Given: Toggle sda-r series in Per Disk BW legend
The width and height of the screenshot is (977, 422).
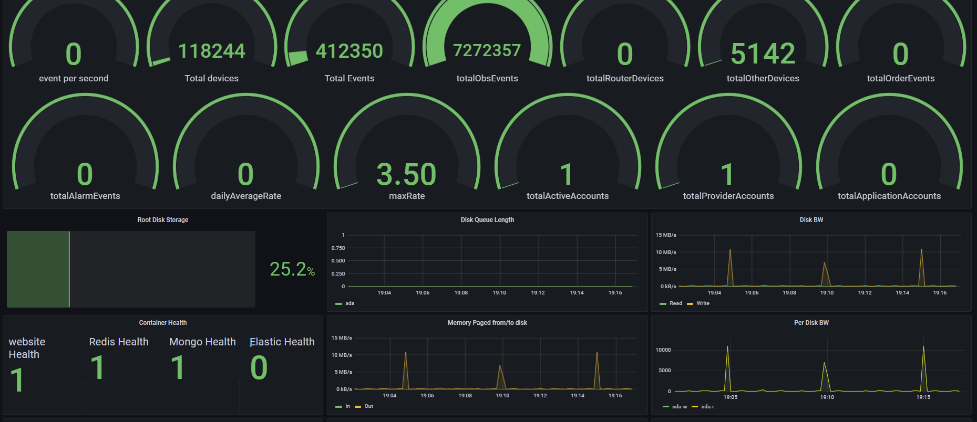Looking at the screenshot, I should [707, 407].
